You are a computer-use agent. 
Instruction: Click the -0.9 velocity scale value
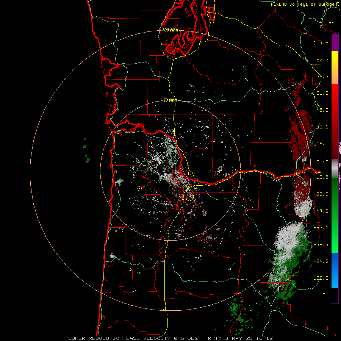pyautogui.click(x=322, y=161)
